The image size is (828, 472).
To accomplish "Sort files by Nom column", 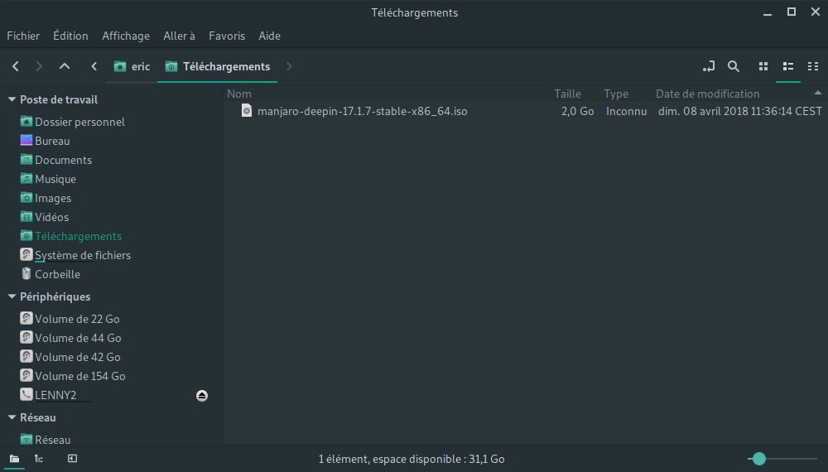I will coord(239,94).
